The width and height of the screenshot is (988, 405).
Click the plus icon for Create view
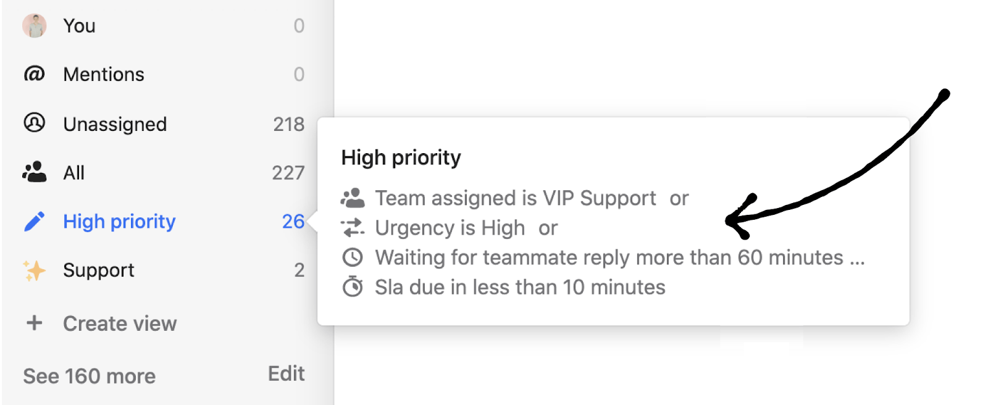click(35, 323)
